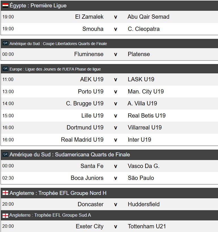Viewport: 218px width, 232px height.
Task: Click the Egypt flag icon
Action: coord(5,6)
